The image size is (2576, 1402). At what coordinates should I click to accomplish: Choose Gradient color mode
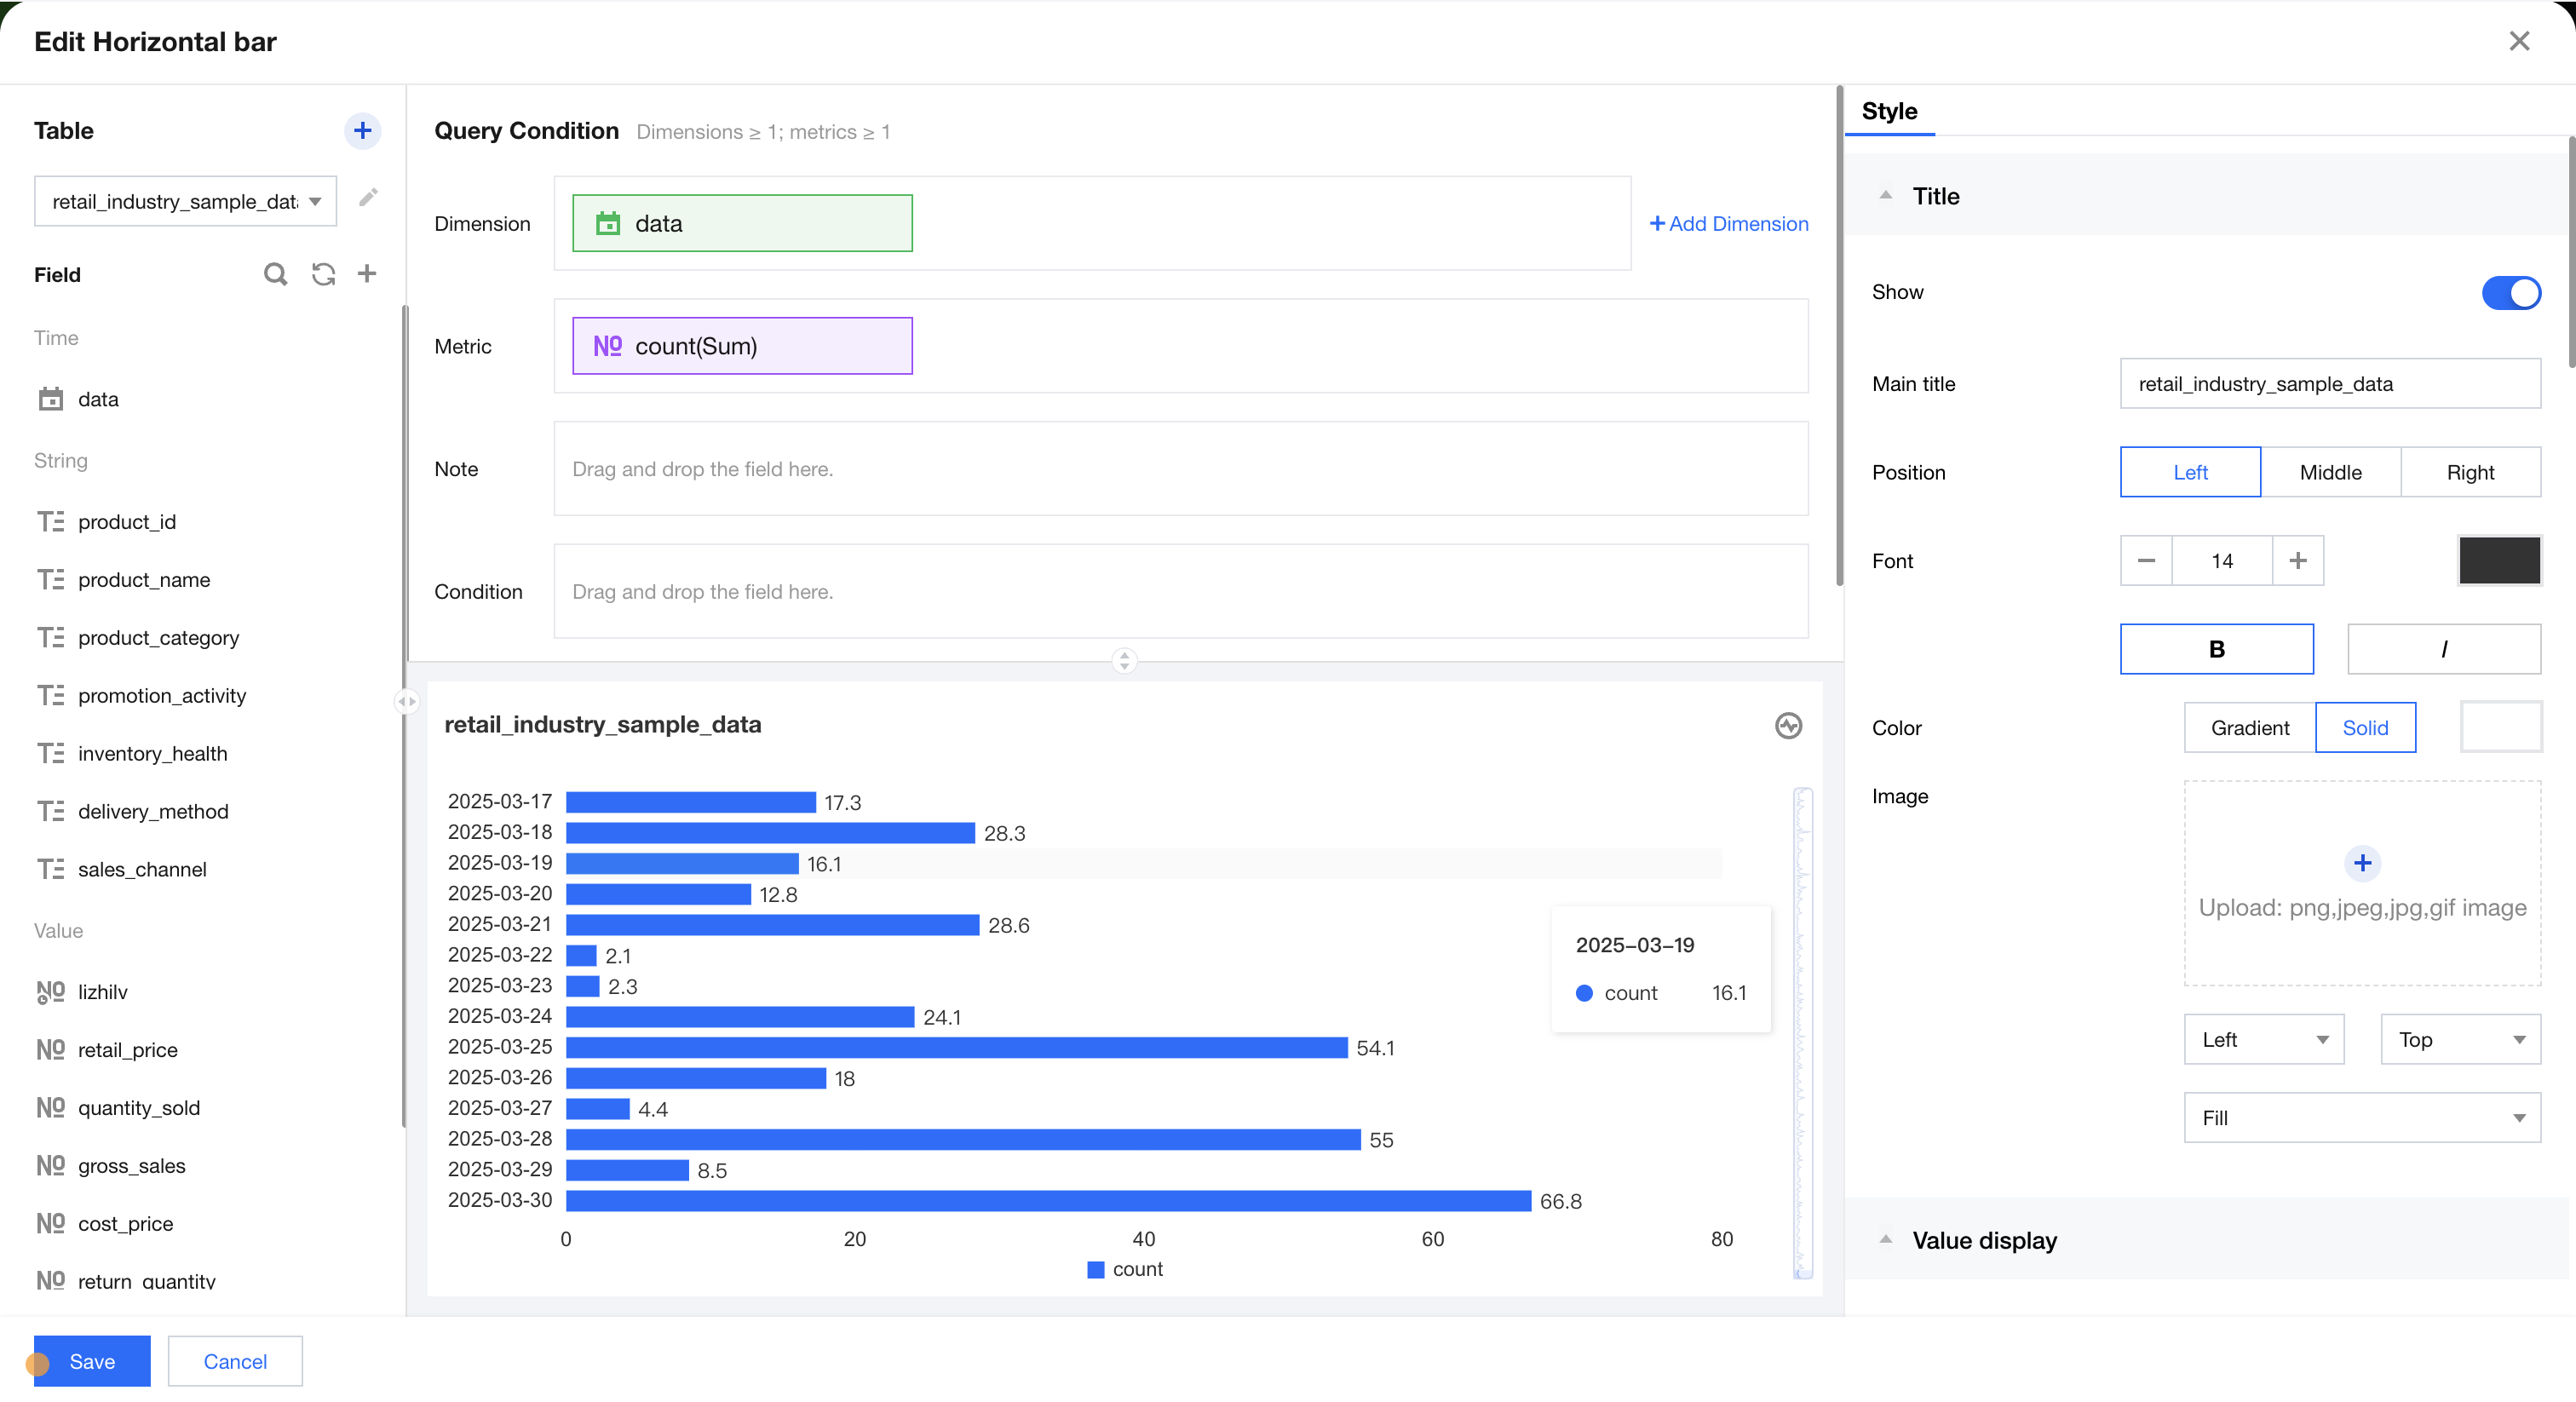(2249, 727)
